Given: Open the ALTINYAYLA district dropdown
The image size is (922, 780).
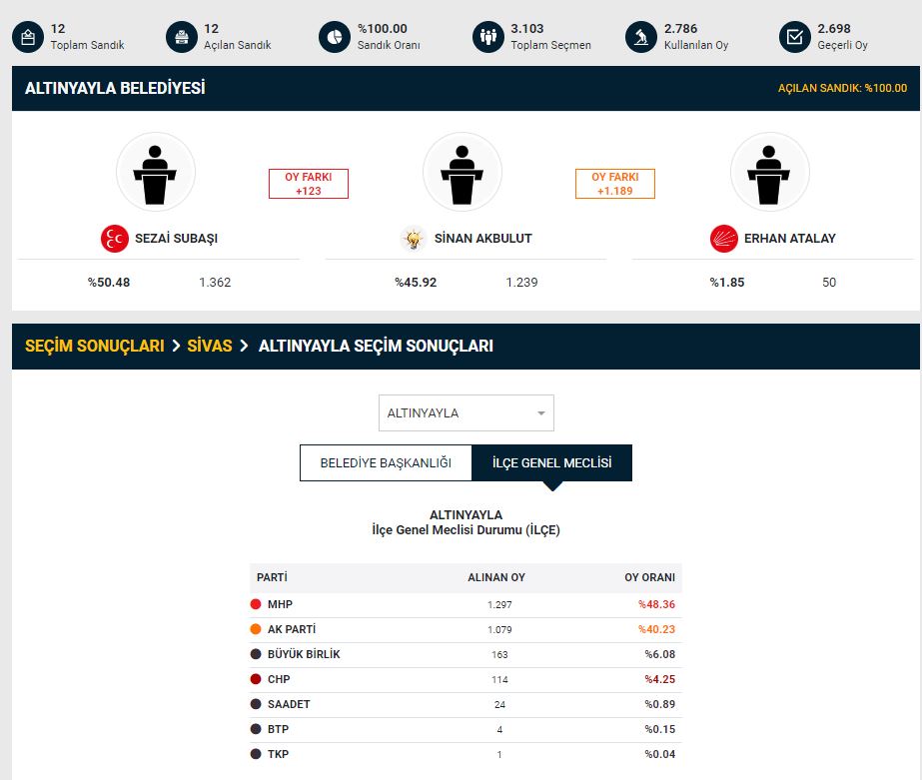Looking at the screenshot, I should (x=465, y=413).
